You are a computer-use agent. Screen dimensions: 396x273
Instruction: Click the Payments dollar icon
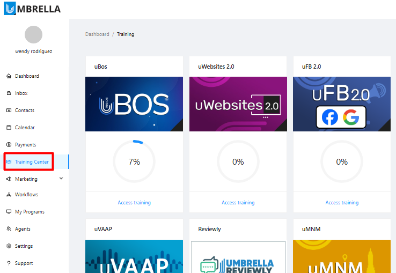click(9, 145)
